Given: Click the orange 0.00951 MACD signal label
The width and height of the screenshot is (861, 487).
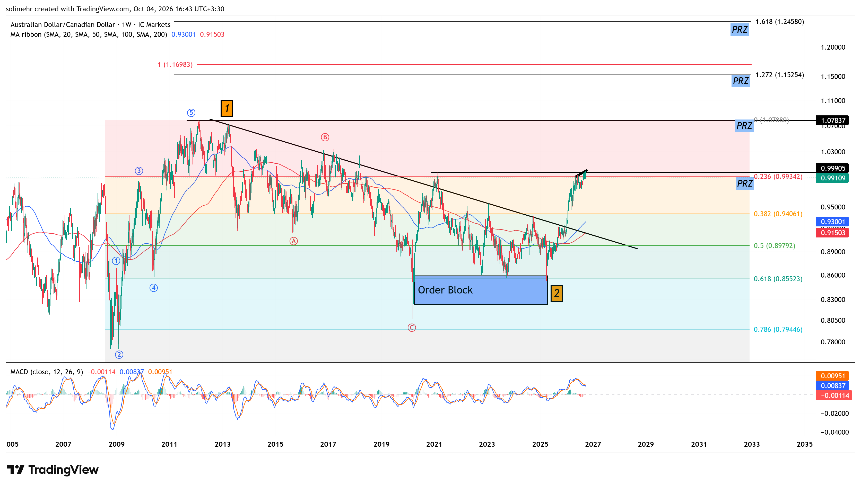Looking at the screenshot, I should coord(832,376).
